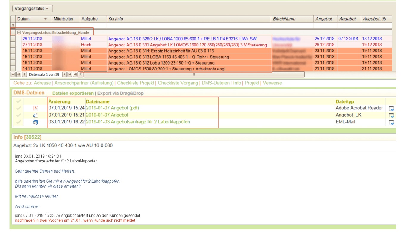Viewport: 411px width, 232px height.
Task: Click the Word document icon for 2019-01-07 Angebot
Action: [x=35, y=115]
